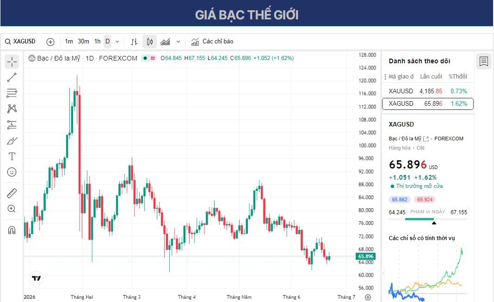This screenshot has width=494, height=302.
Task: Switch to bar chart style
Action: click(134, 42)
